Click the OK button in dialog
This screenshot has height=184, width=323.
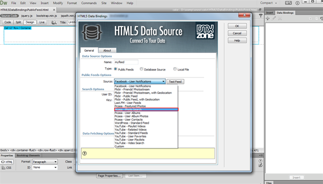tap(237, 26)
